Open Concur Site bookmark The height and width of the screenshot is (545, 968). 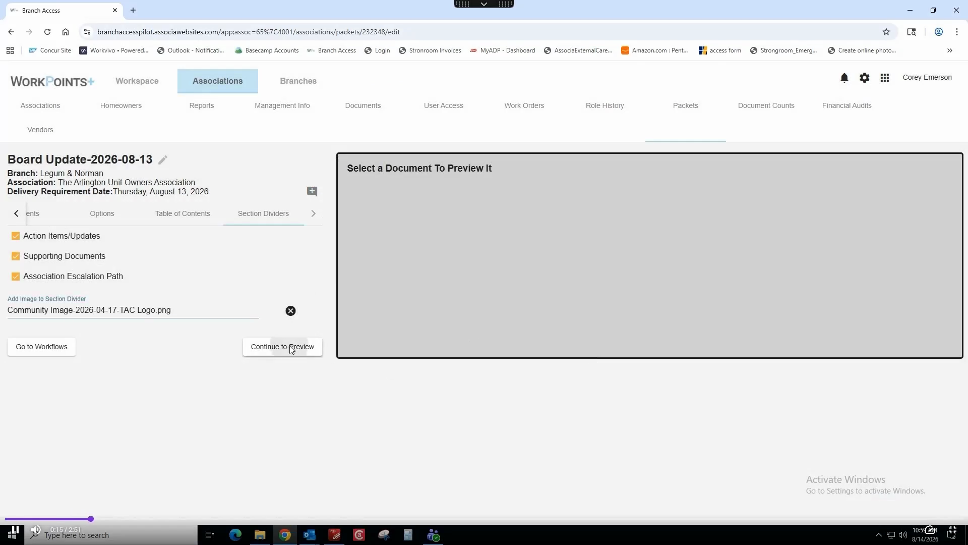pyautogui.click(x=50, y=50)
